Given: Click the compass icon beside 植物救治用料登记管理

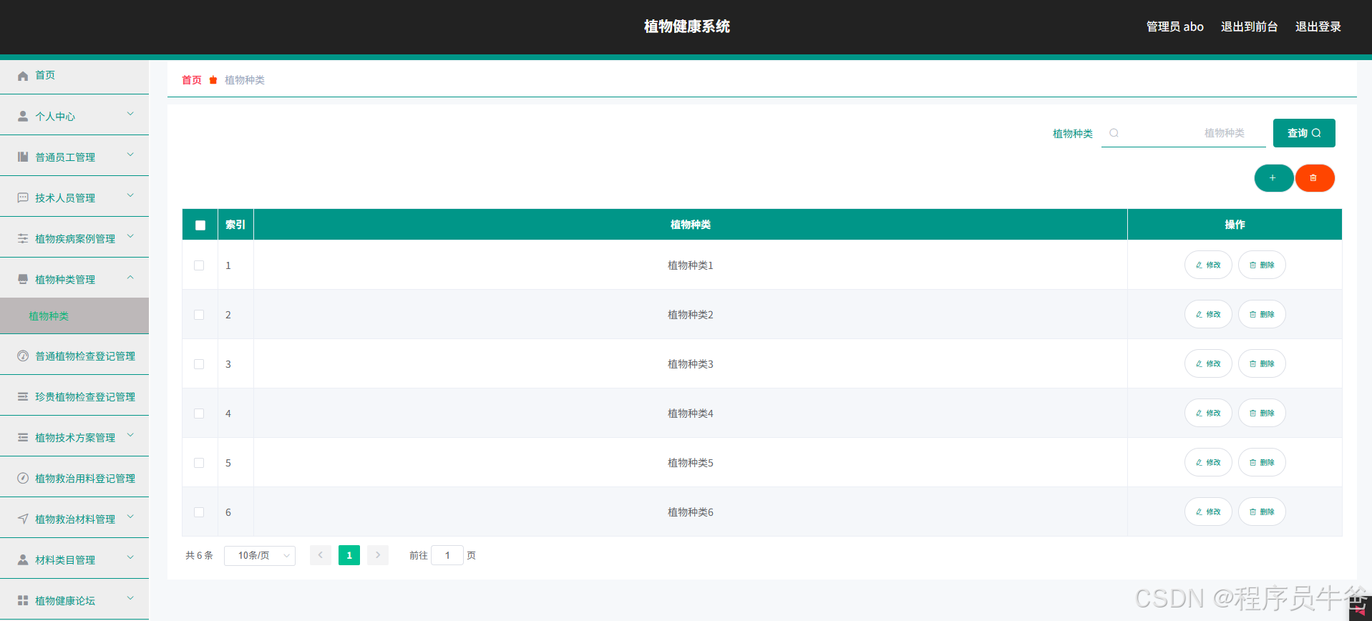Looking at the screenshot, I should coord(23,478).
